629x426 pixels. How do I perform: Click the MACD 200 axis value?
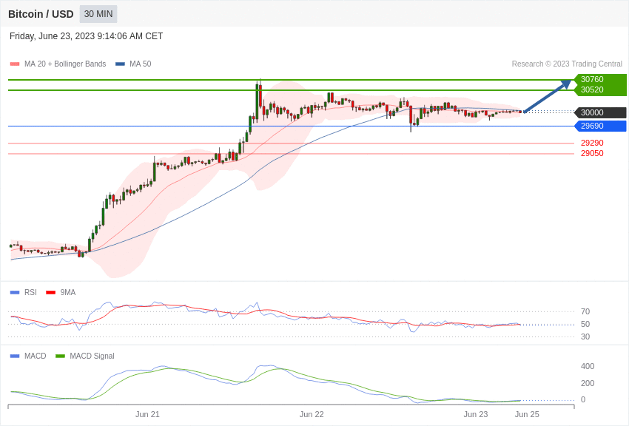tap(588, 383)
